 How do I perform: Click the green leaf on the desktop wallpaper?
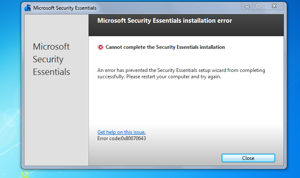click(x=25, y=173)
